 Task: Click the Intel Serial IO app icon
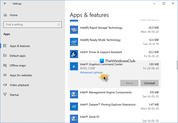click(x=74, y=118)
